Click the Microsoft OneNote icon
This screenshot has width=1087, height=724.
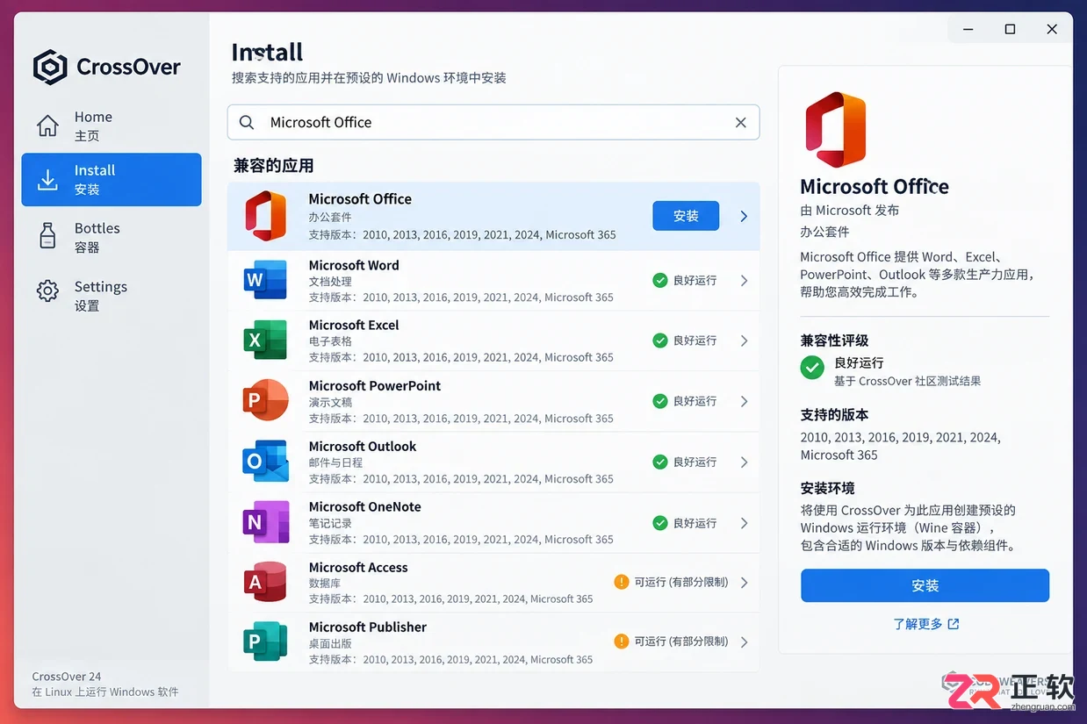[x=265, y=522]
